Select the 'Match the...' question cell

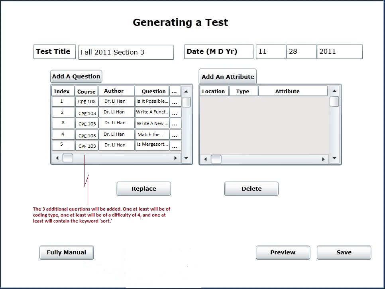tap(152, 135)
